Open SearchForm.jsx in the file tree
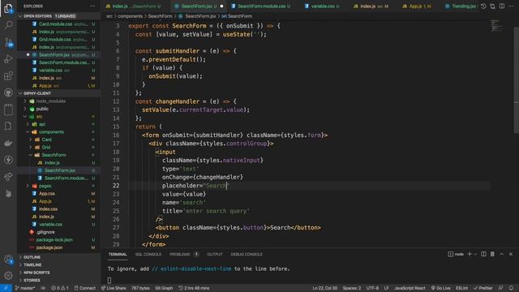 pos(59,170)
